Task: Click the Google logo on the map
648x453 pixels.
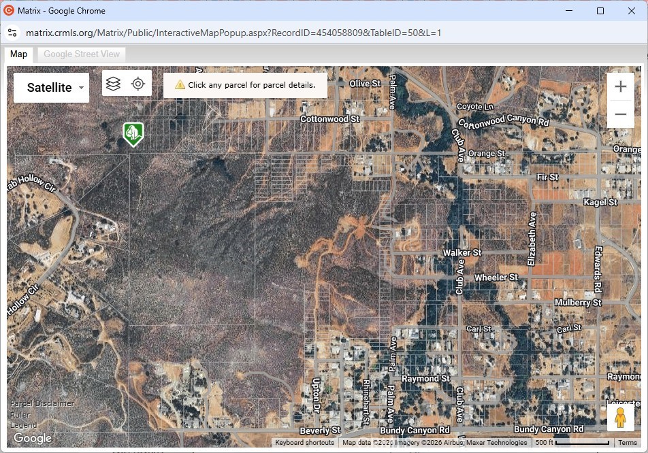Action: (33, 438)
